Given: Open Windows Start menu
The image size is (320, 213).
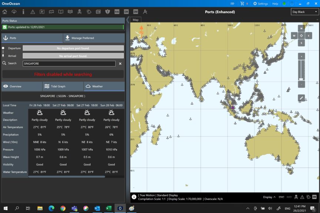Looking at the screenshot, I should coord(6,208).
